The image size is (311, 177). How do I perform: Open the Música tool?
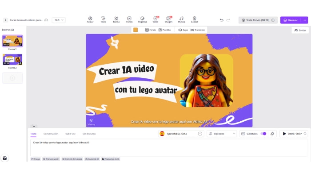(181, 19)
